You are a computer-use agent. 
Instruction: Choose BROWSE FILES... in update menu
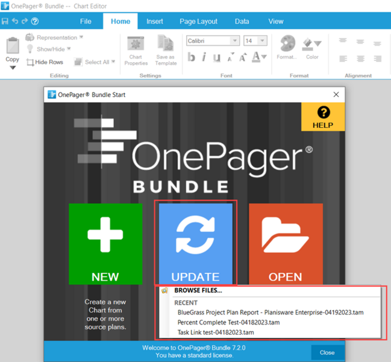198,290
